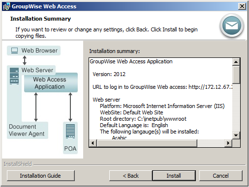Click the 'Web server' summary line
Screen dimensions: 249x187
point(106,100)
